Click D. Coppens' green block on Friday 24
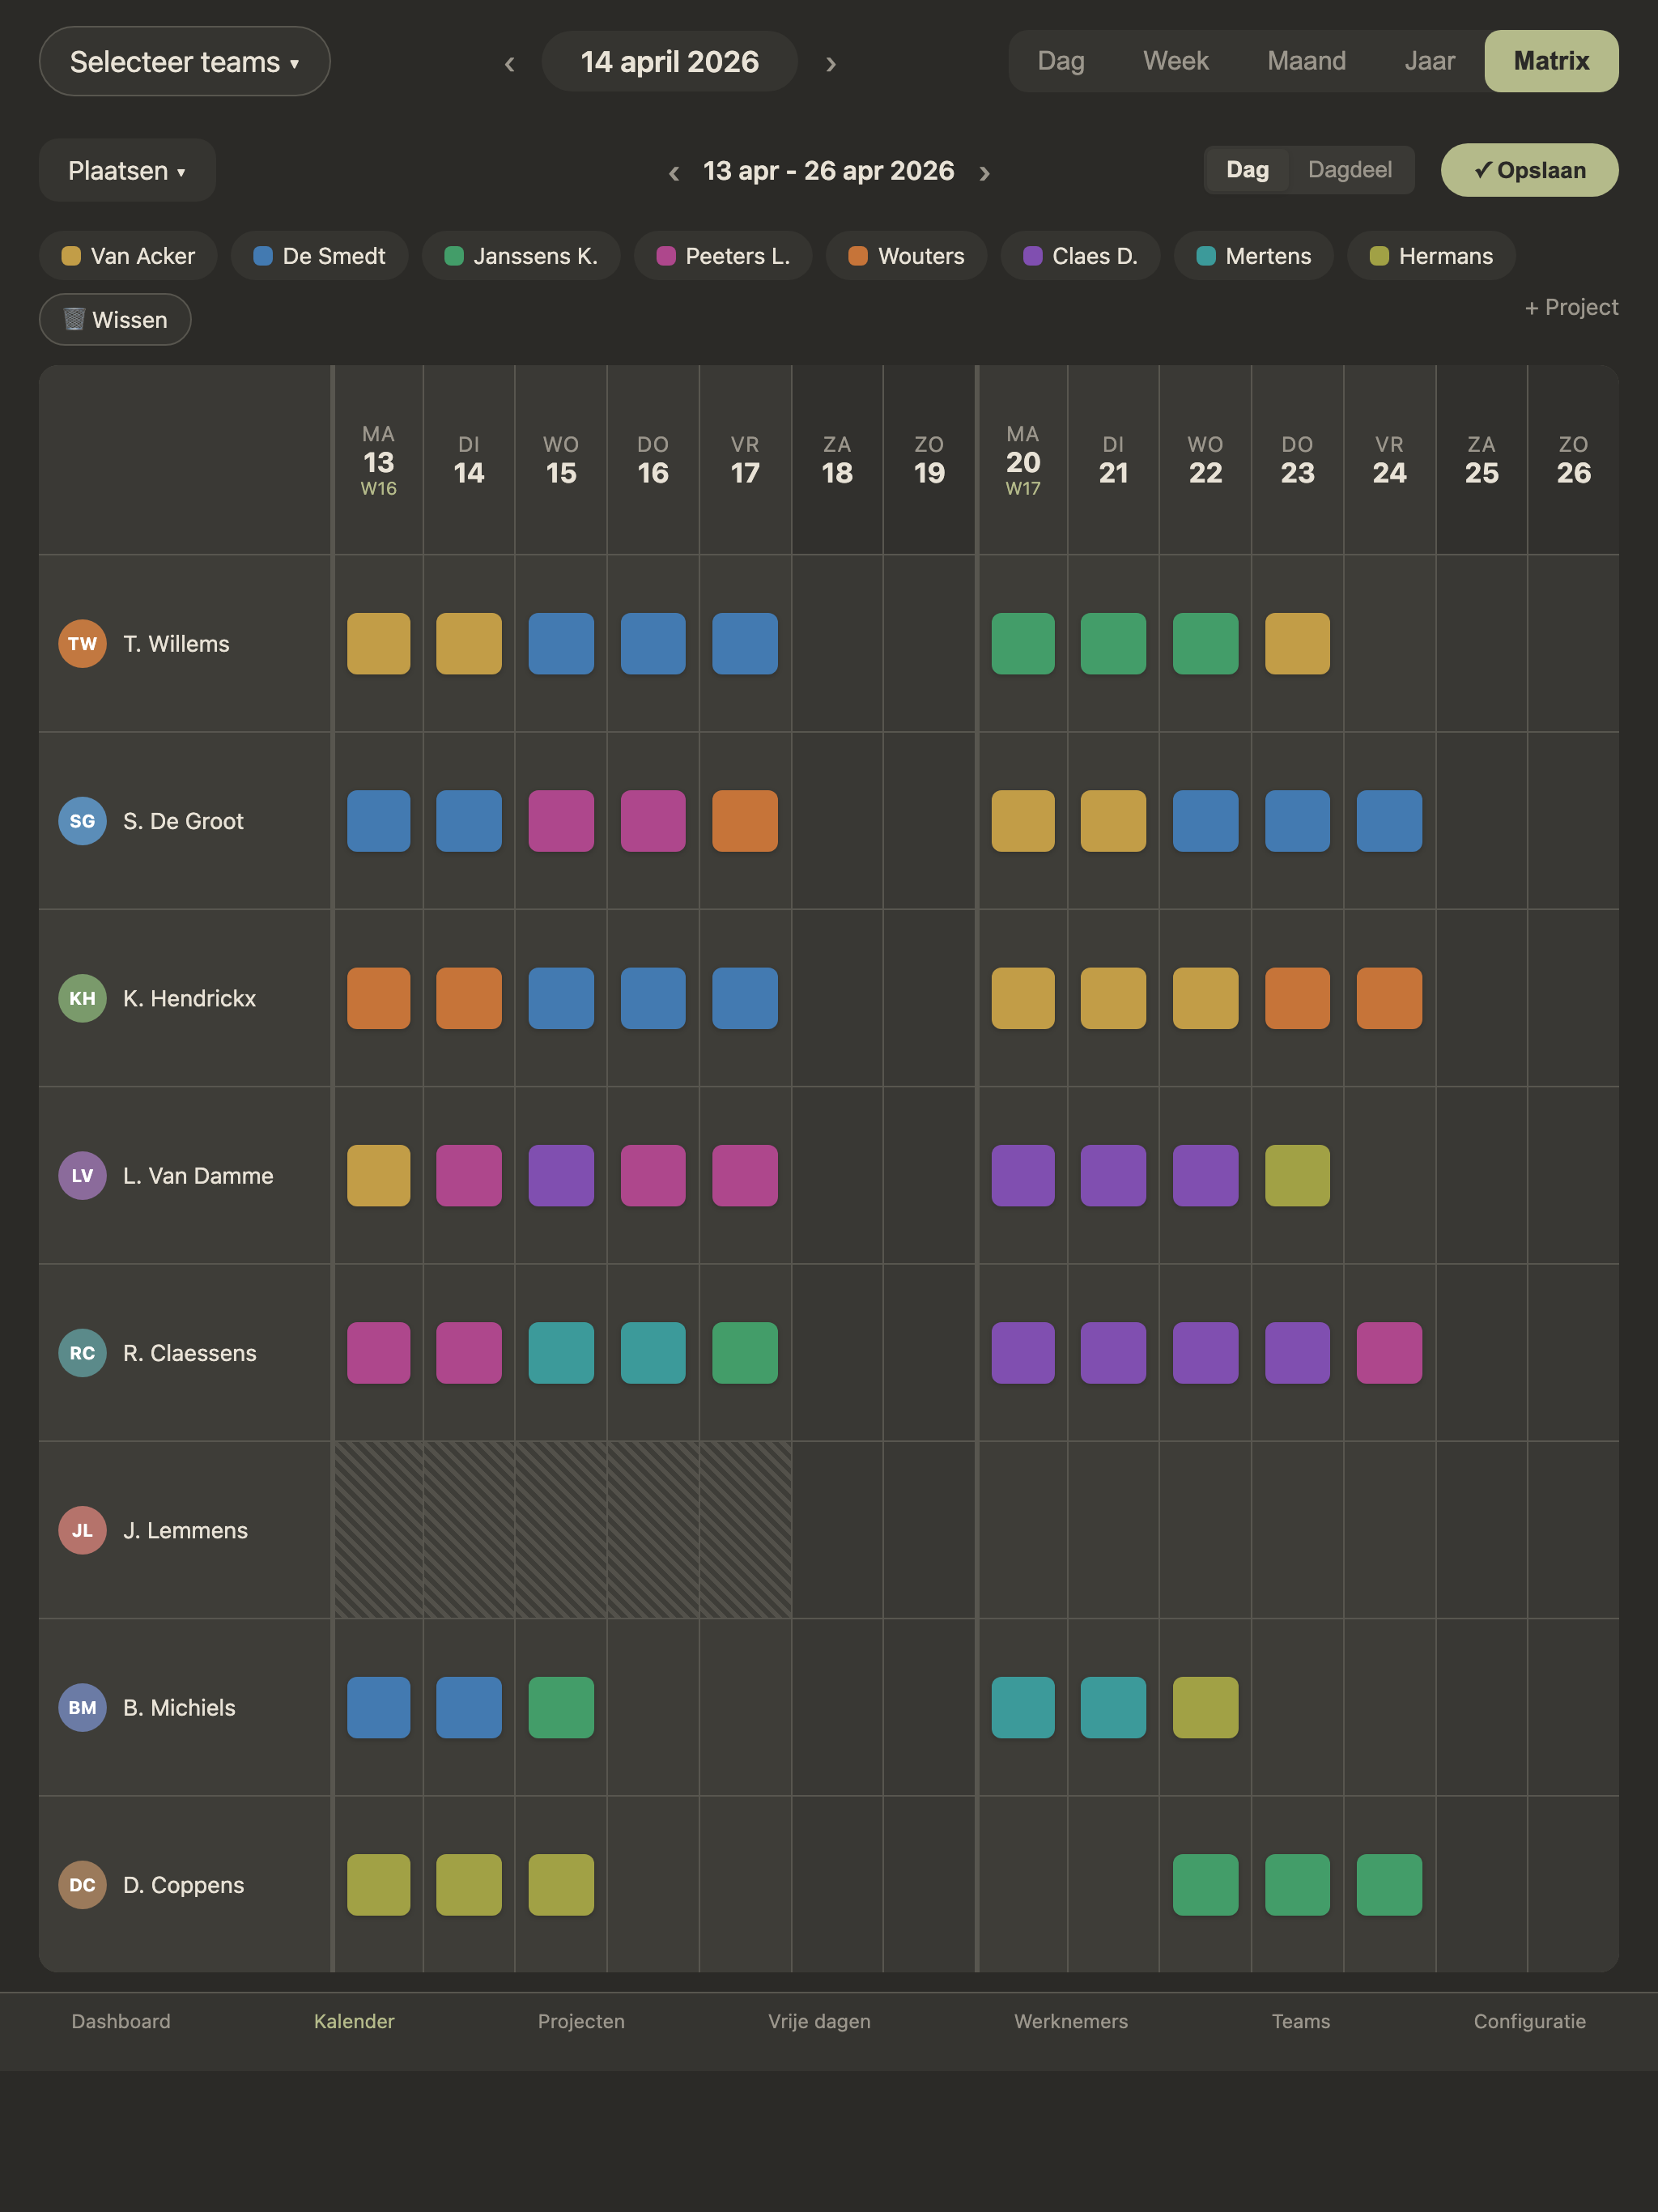Image resolution: width=1658 pixels, height=2212 pixels. tap(1389, 1885)
